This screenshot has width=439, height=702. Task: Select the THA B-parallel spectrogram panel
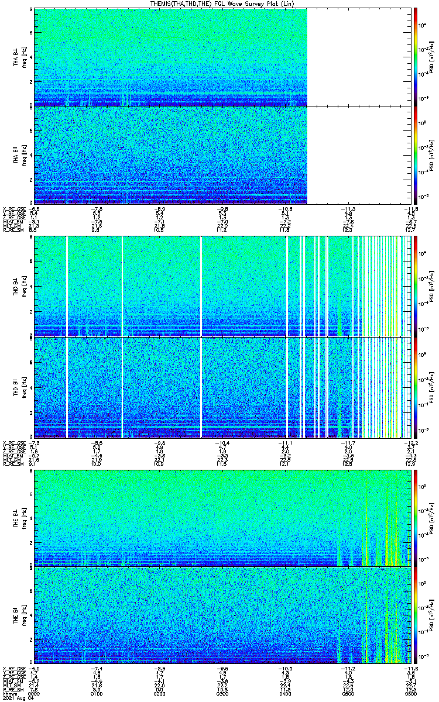coord(221,155)
